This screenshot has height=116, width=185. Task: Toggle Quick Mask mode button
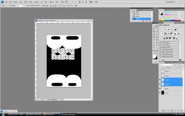coord(155,62)
